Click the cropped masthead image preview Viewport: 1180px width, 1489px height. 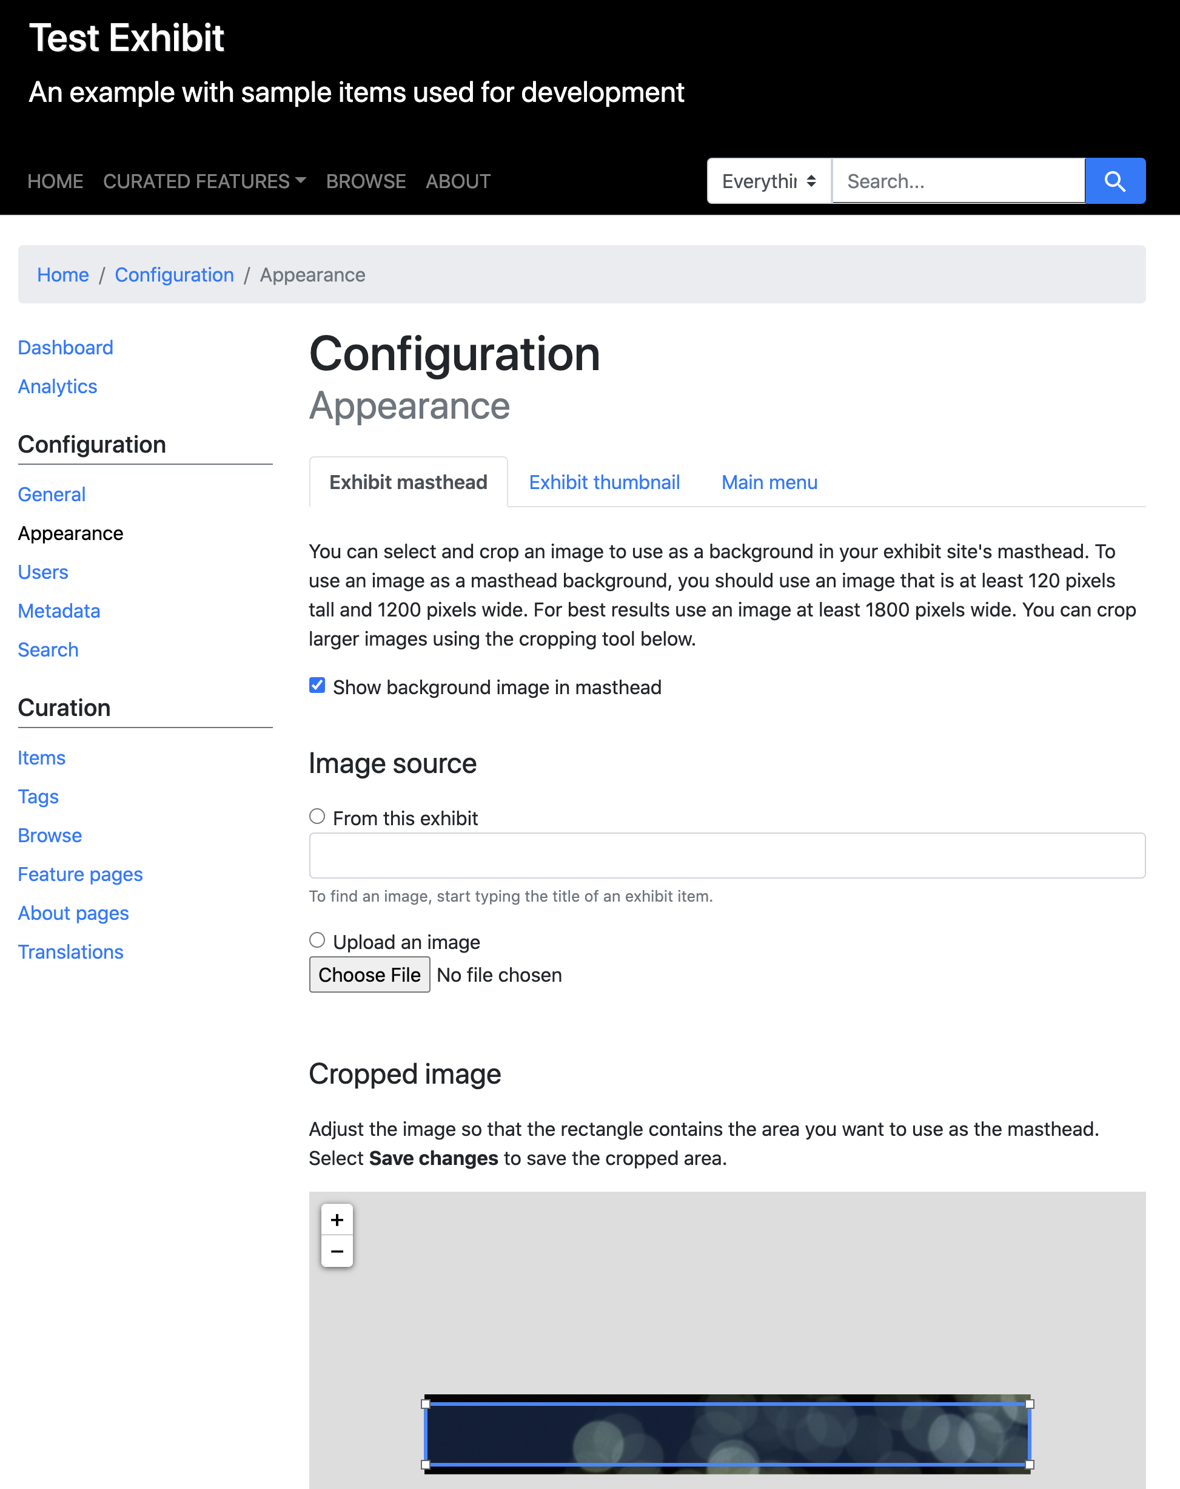pyautogui.click(x=726, y=1434)
